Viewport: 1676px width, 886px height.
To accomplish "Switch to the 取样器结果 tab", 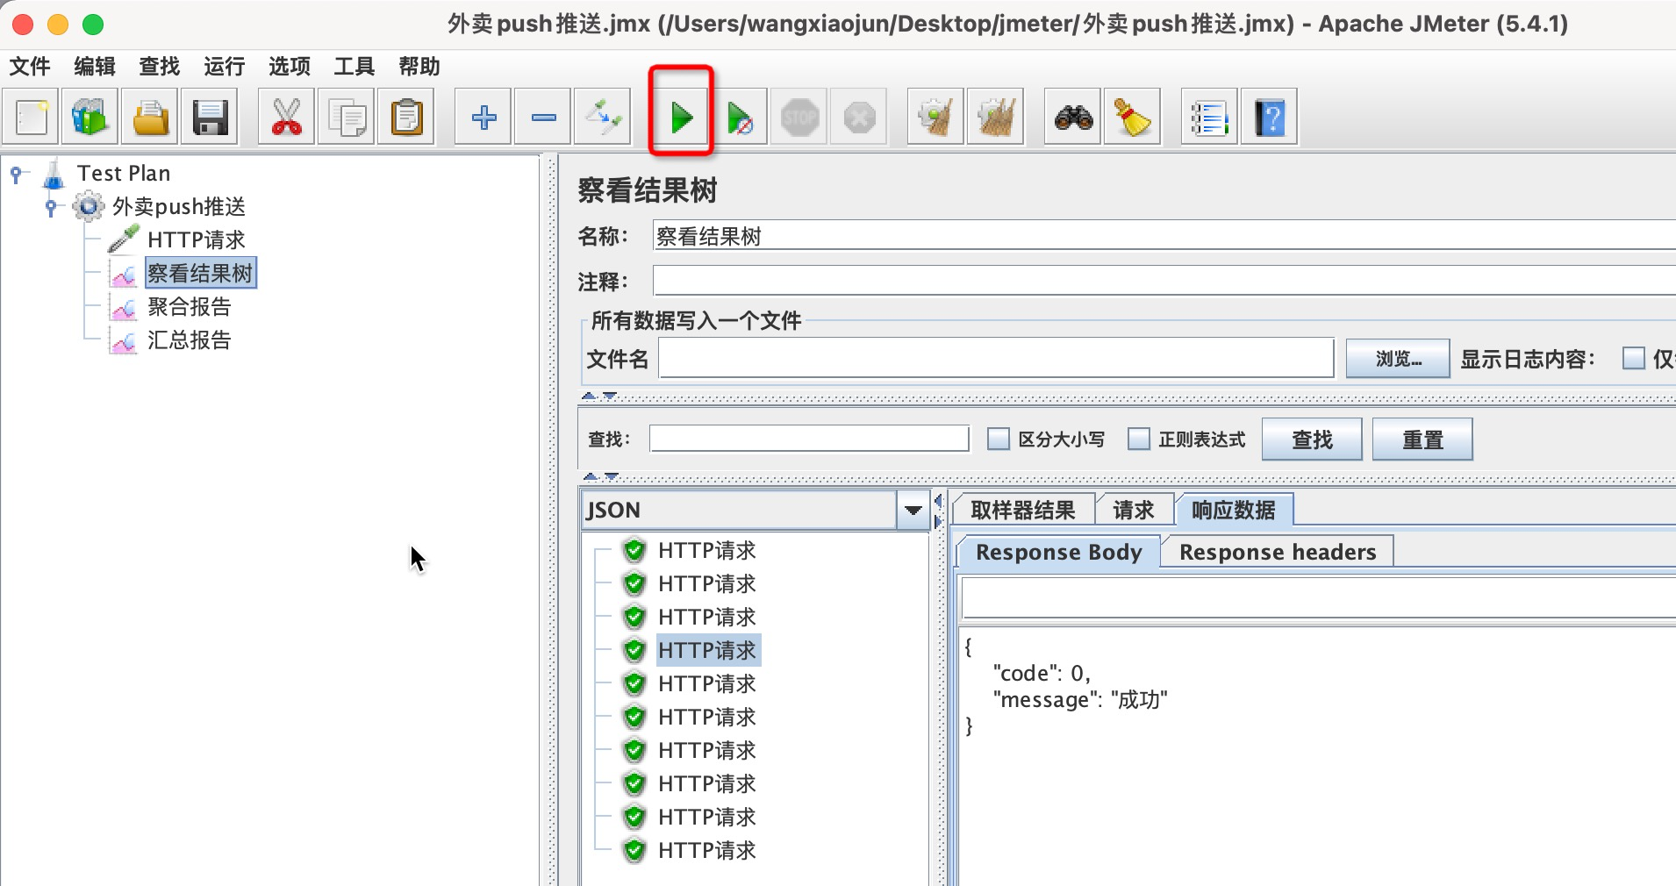I will pos(1023,510).
